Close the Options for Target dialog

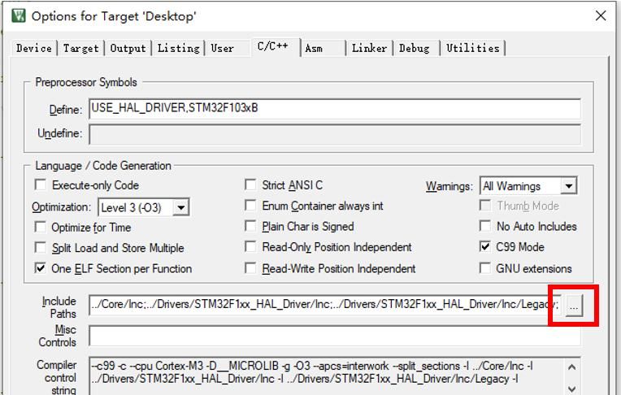pyautogui.click(x=600, y=15)
